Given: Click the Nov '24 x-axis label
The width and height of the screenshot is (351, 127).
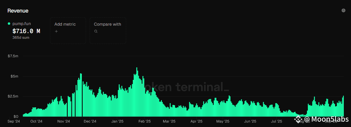Looking at the screenshot, I should tap(64, 121).
